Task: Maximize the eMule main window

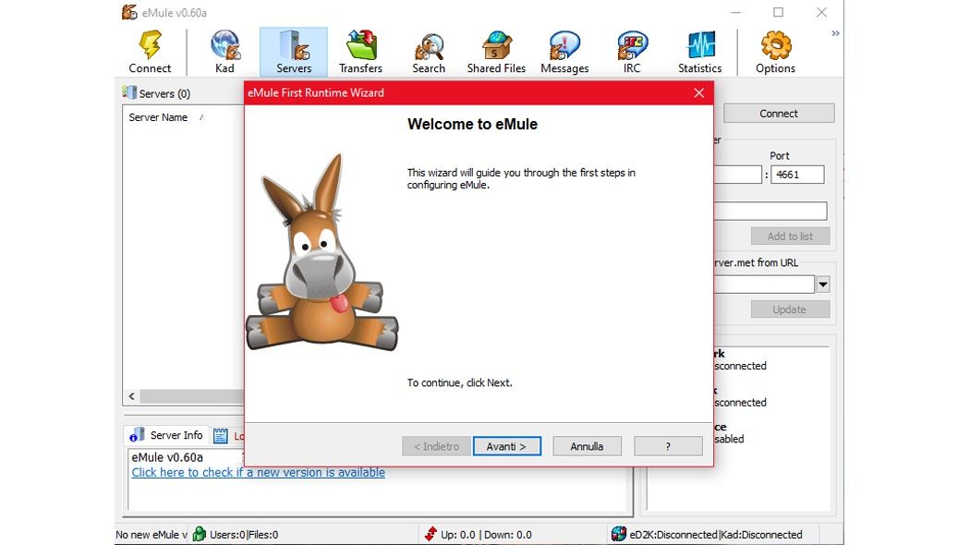Action: coord(778,12)
